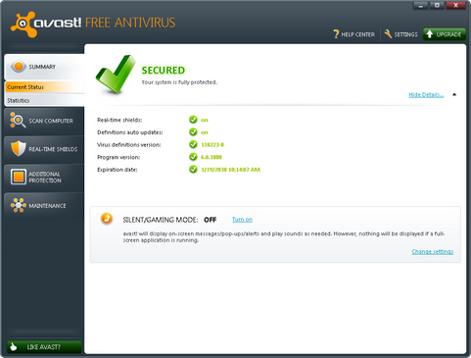The width and height of the screenshot is (471, 358).
Task: Collapse details with the up arrow
Action: click(454, 94)
